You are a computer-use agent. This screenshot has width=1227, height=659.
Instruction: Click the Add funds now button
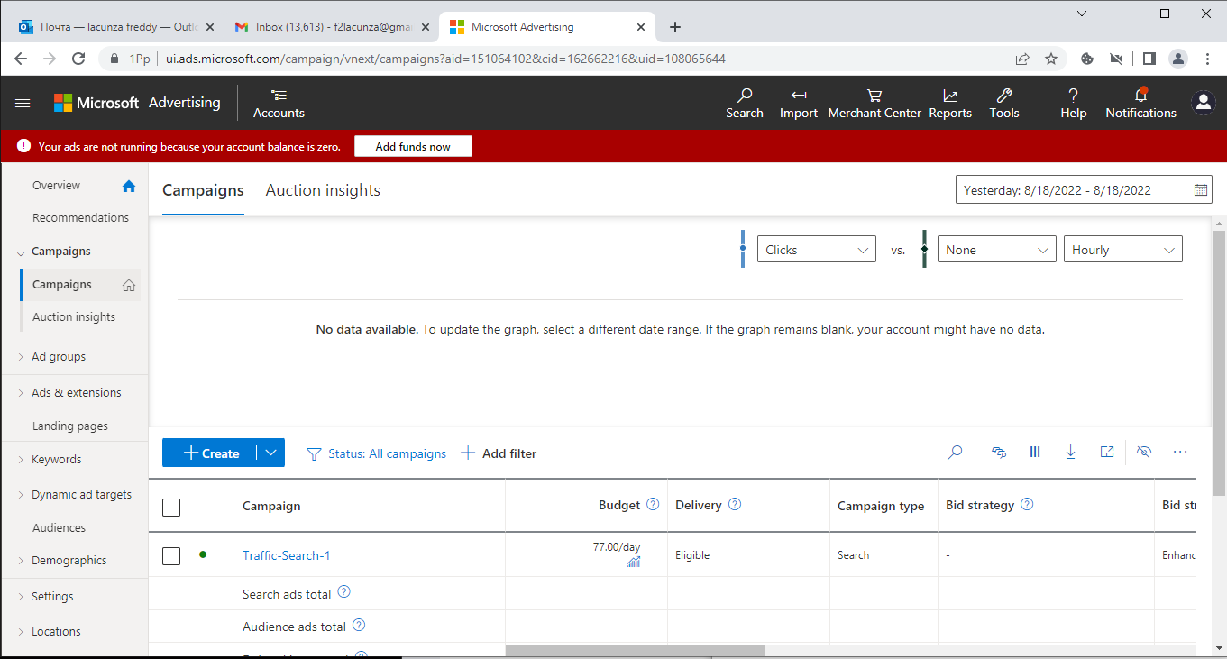tap(413, 147)
